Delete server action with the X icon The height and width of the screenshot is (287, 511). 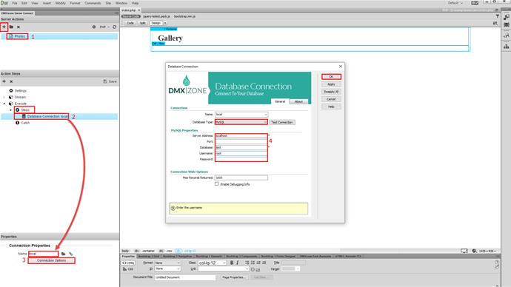tap(19, 27)
